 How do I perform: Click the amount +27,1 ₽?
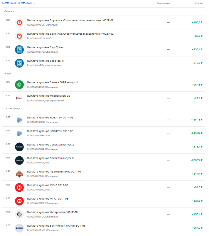pos(198,98)
